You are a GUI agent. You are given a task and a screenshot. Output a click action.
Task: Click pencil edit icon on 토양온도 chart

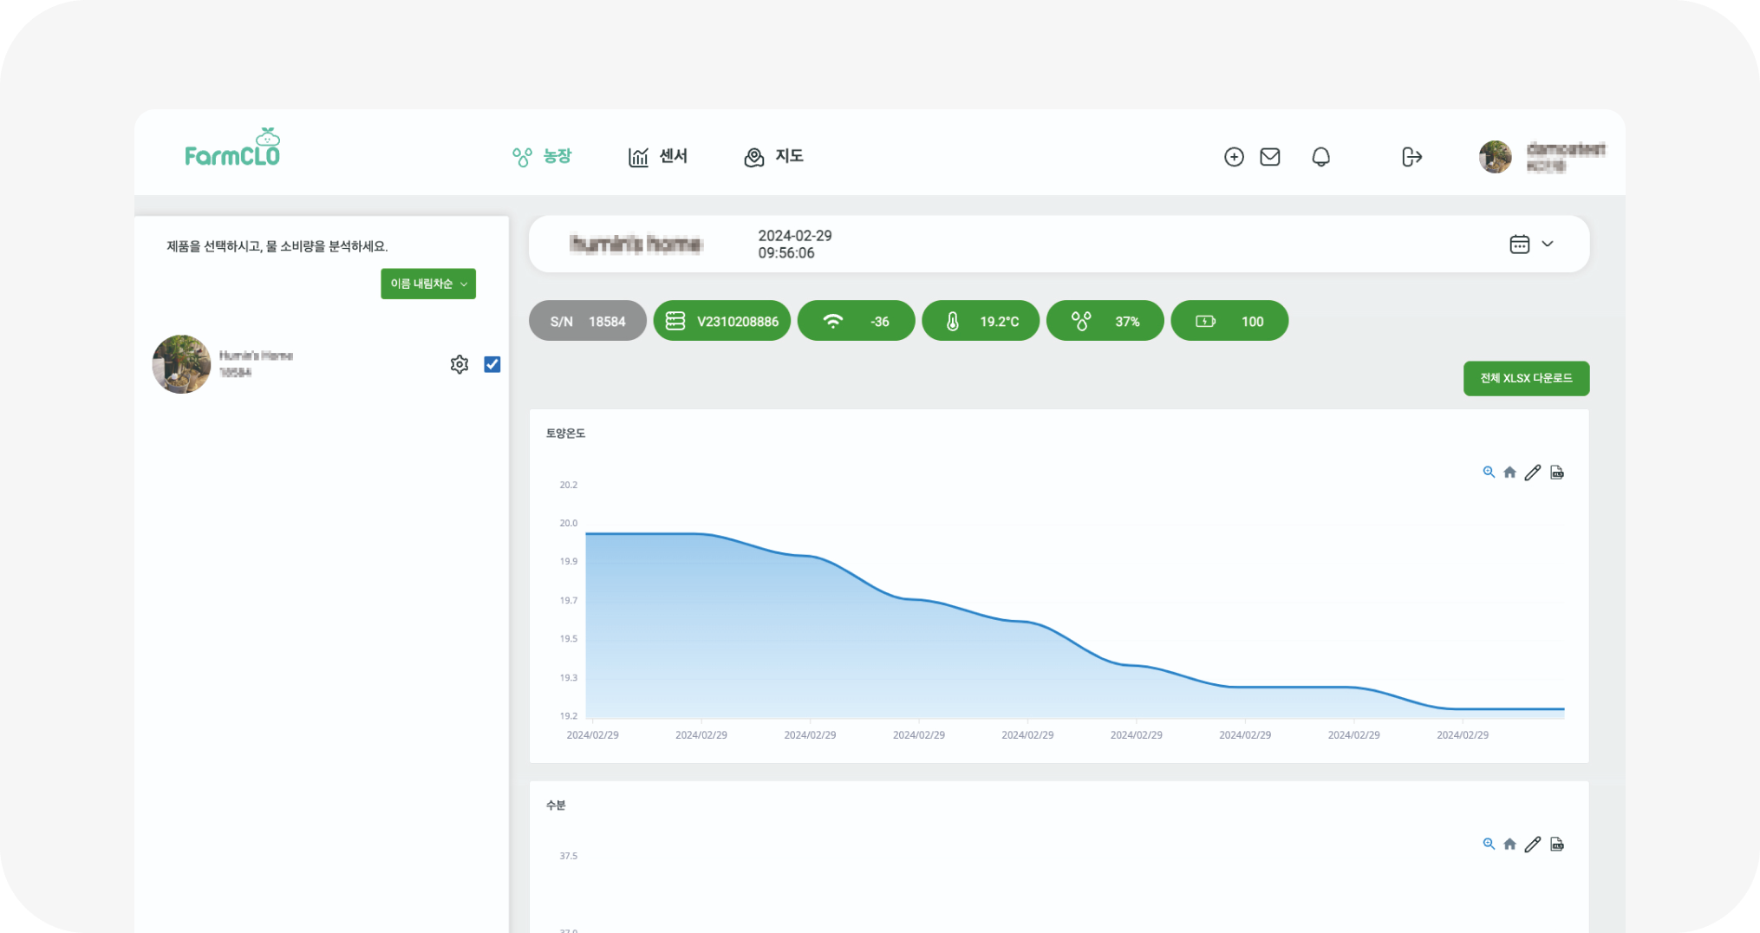1533,472
